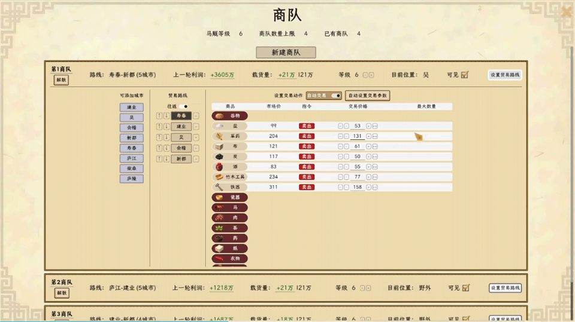Move 建业 up in the trade route
This screenshot has height=322, width=575.
tap(159, 127)
